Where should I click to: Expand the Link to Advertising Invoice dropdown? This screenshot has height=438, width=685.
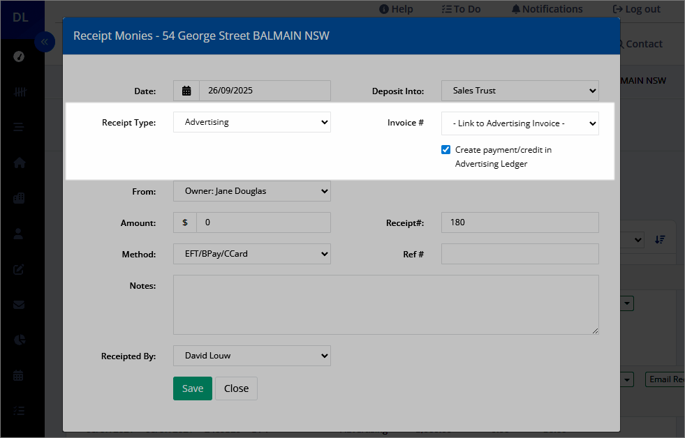pyautogui.click(x=520, y=123)
